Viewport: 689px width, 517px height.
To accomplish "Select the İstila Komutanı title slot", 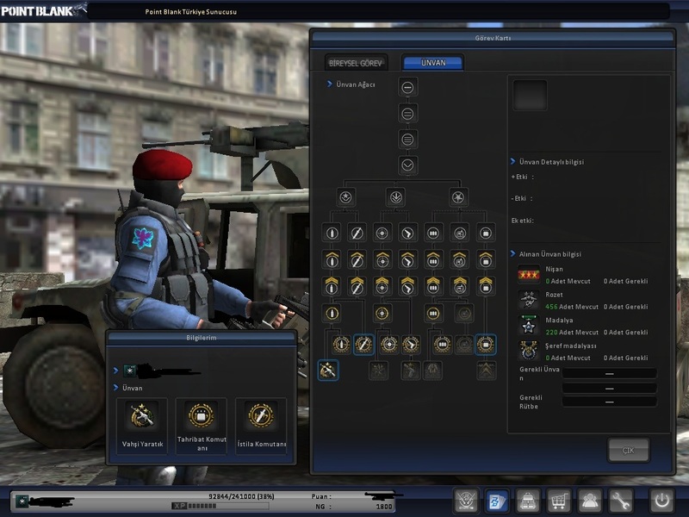I will pos(261,426).
